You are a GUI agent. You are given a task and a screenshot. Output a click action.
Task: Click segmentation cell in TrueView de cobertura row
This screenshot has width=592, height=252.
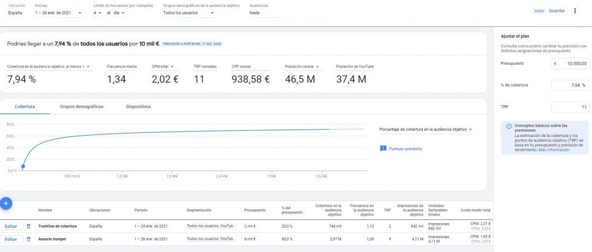point(211,227)
